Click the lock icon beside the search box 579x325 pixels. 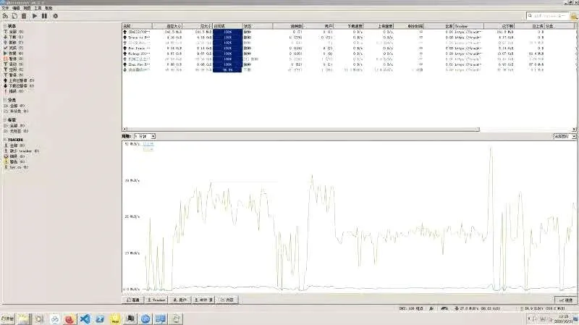(x=572, y=15)
